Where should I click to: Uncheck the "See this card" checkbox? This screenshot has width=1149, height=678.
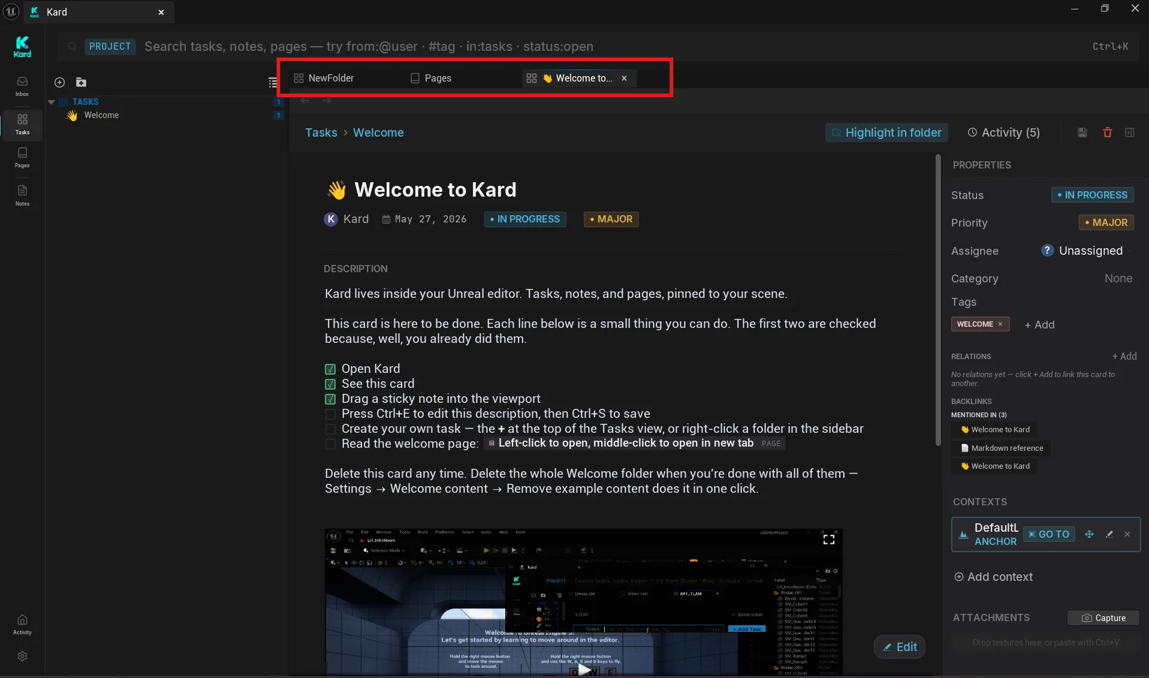pos(330,384)
